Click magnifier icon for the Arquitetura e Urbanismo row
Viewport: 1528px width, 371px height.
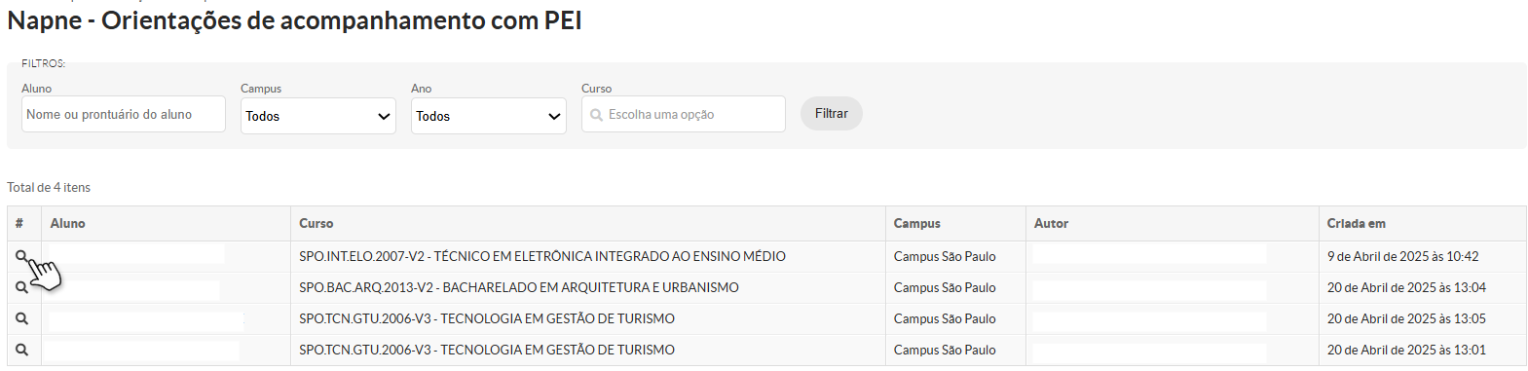[x=21, y=287]
